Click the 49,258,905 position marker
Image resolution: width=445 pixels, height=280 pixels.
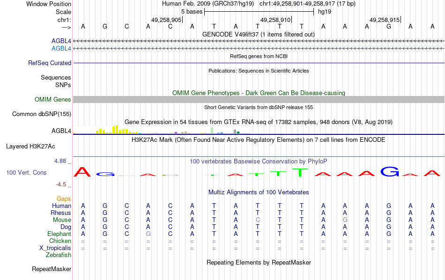tap(166, 20)
